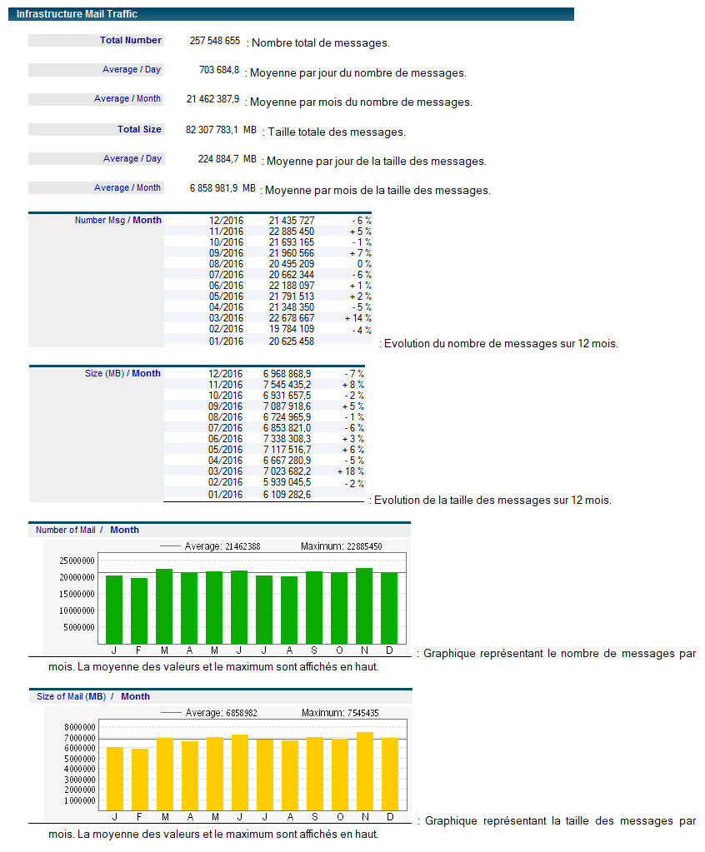Click the yellow November bar
Viewport: 705px width, 852px height.
[x=365, y=771]
